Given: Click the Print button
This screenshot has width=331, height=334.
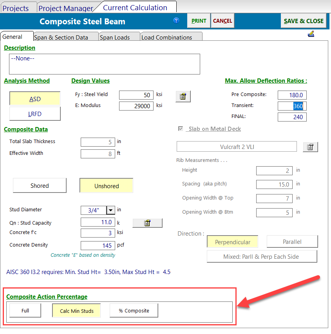Looking at the screenshot, I should 199,21.
